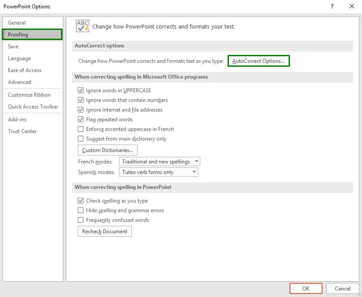362x297 pixels.
Task: Open dialog help with the question mark icon
Action: pyautogui.click(x=333, y=6)
